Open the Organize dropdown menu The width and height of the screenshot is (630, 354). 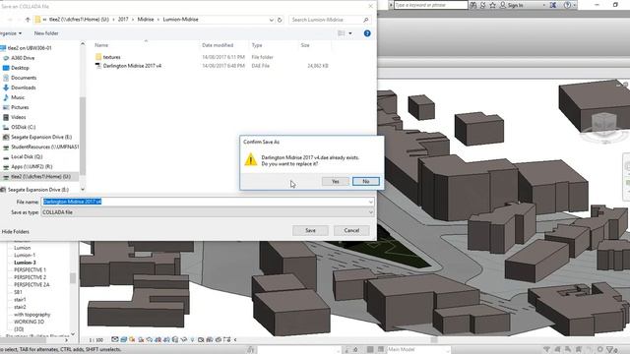(11, 33)
